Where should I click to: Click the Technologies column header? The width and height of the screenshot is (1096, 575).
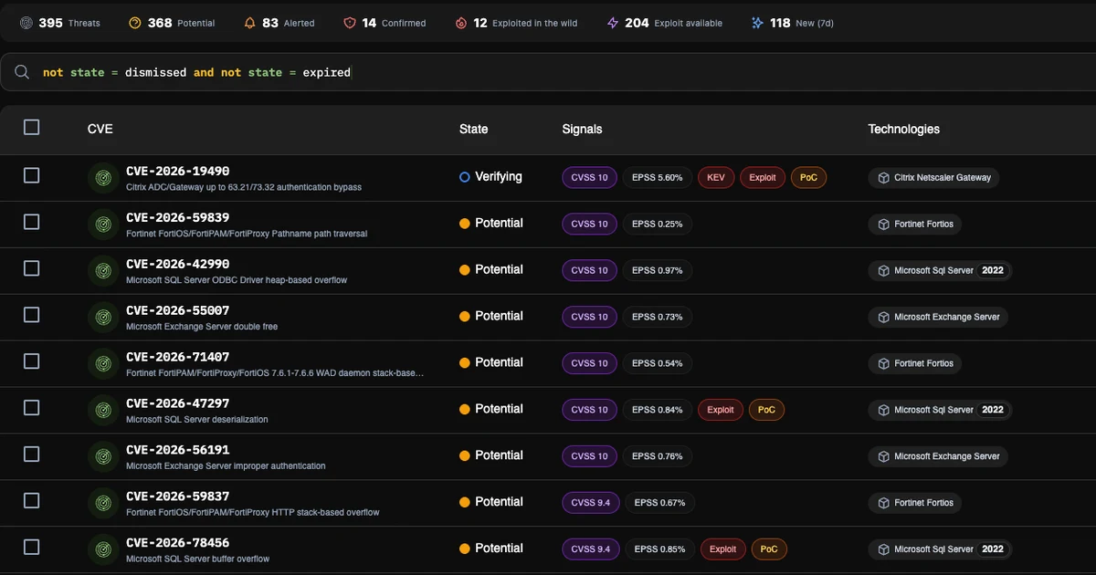click(904, 130)
